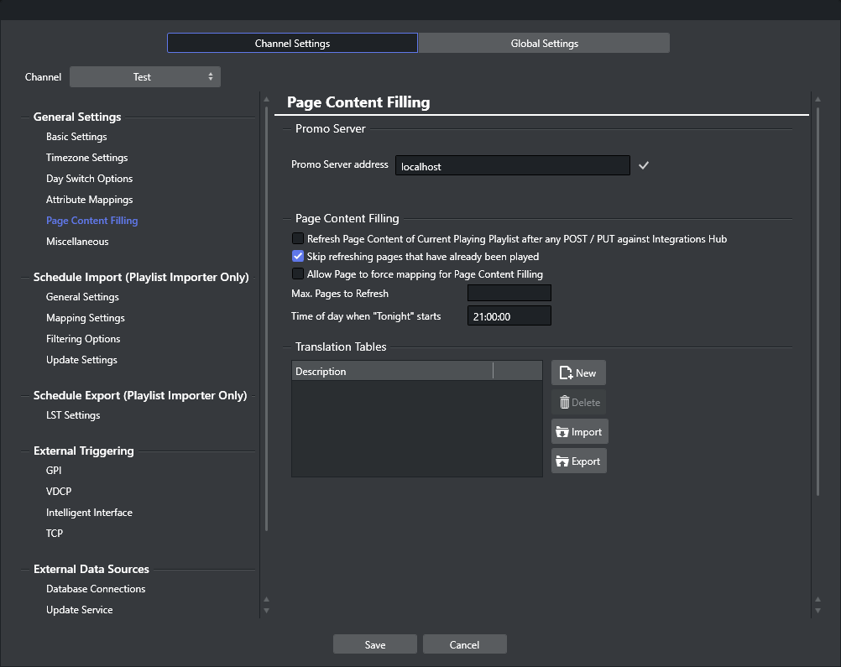
Task: Click the sidebar scroll down arrow
Action: pyautogui.click(x=267, y=610)
